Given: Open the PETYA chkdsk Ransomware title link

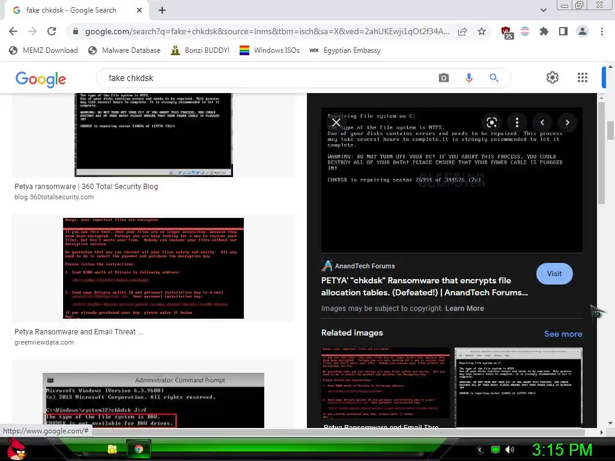Looking at the screenshot, I should point(425,286).
